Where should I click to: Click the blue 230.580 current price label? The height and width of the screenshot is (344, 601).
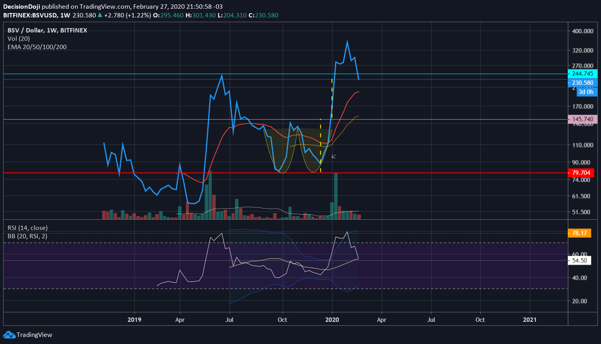582,83
